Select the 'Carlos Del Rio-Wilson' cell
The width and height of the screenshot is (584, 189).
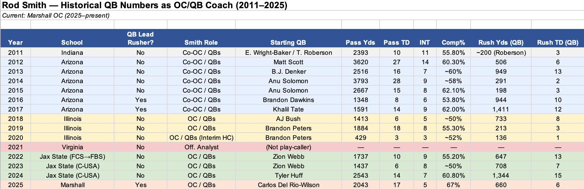click(x=288, y=185)
